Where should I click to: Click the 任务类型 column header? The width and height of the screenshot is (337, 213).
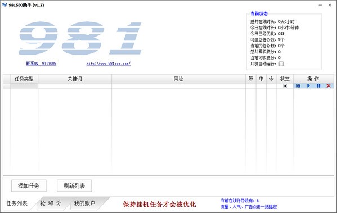click(24, 79)
